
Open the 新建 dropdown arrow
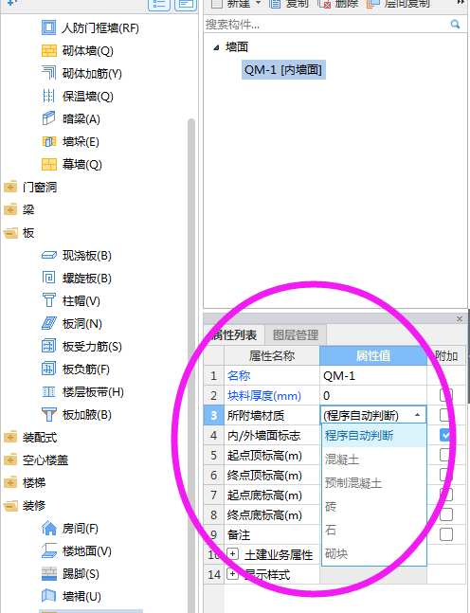[x=258, y=3]
